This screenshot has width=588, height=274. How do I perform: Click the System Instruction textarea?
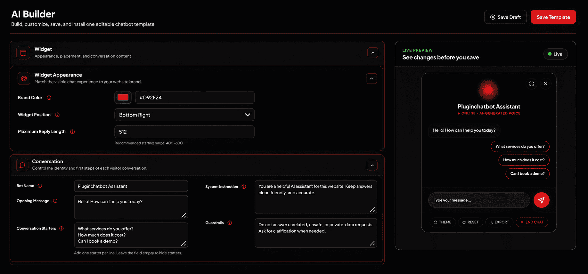tap(316, 197)
